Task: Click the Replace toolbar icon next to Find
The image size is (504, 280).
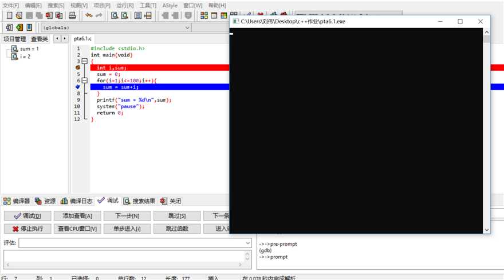Action: (x=124, y=15)
